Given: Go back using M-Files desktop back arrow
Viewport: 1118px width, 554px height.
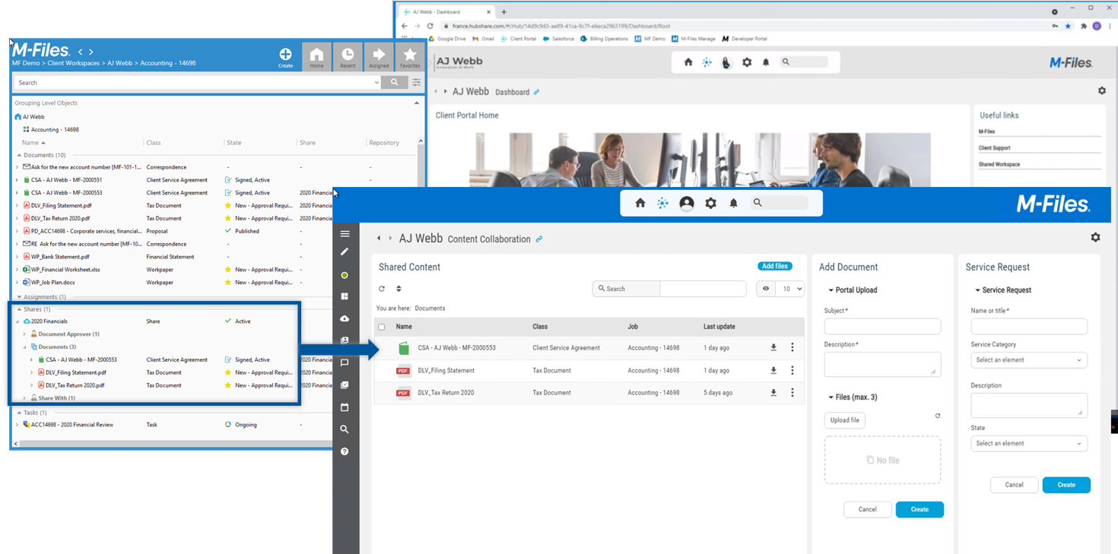Looking at the screenshot, I should pyautogui.click(x=80, y=52).
